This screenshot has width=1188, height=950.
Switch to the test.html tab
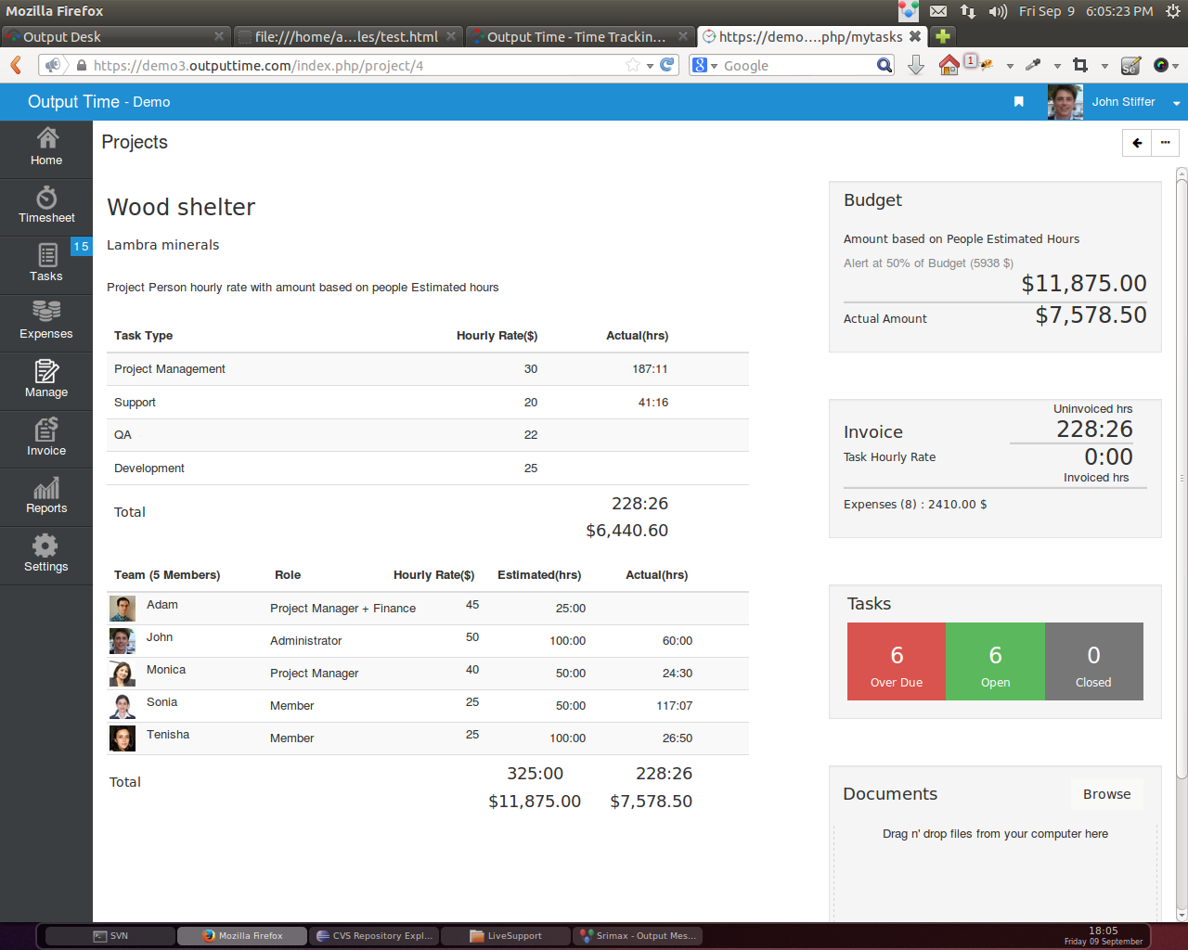pyautogui.click(x=347, y=36)
